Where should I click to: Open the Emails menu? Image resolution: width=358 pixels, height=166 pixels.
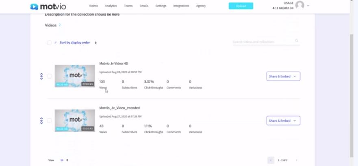point(144,6)
